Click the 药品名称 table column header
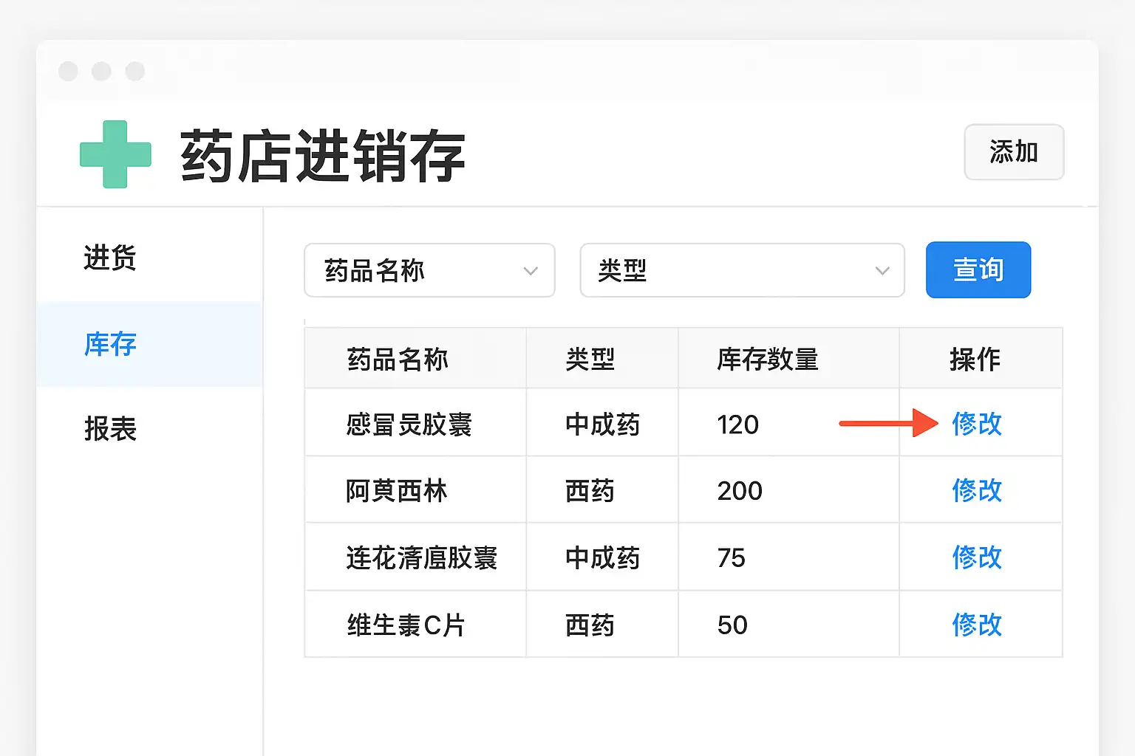This screenshot has width=1135, height=756. [x=398, y=360]
